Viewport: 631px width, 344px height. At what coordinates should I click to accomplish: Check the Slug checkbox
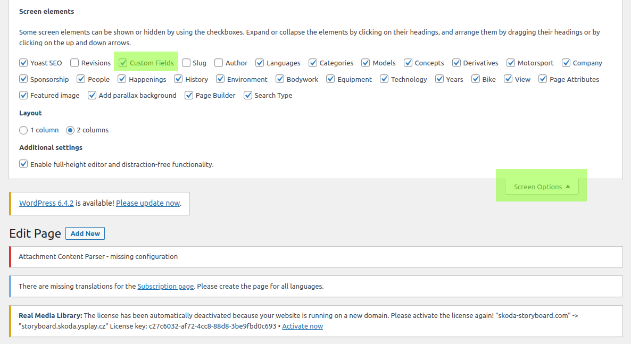[186, 63]
